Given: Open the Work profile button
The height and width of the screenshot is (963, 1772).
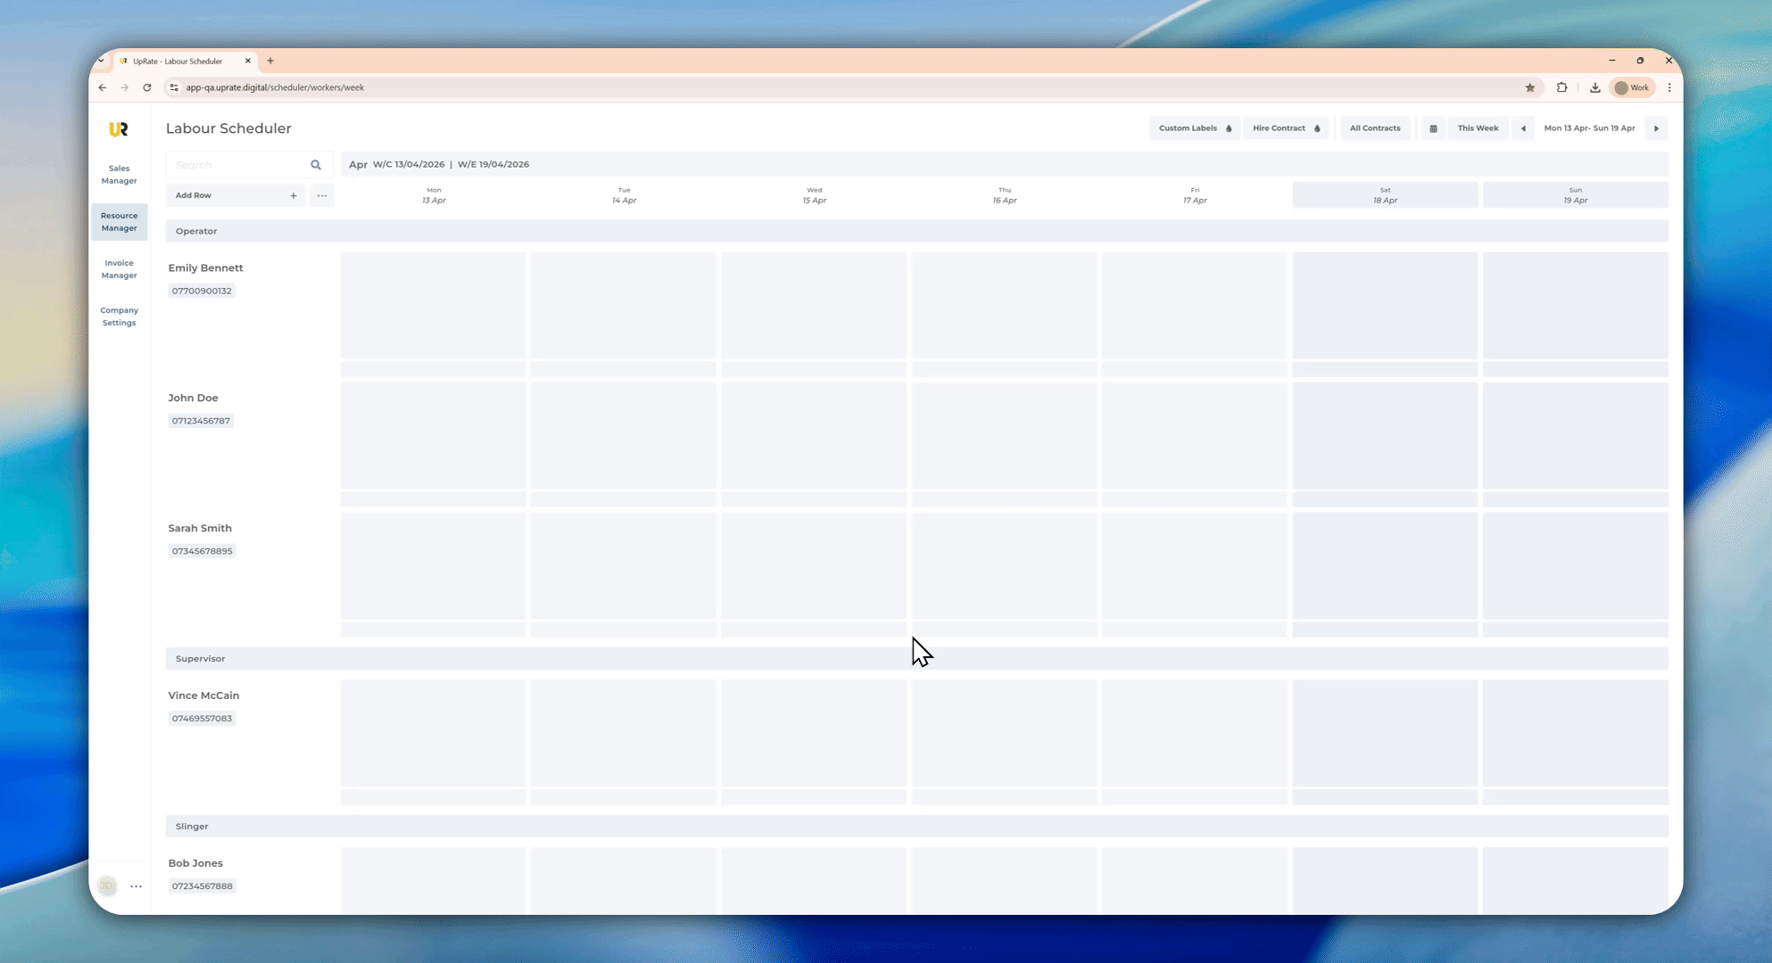Looking at the screenshot, I should pyautogui.click(x=1633, y=87).
